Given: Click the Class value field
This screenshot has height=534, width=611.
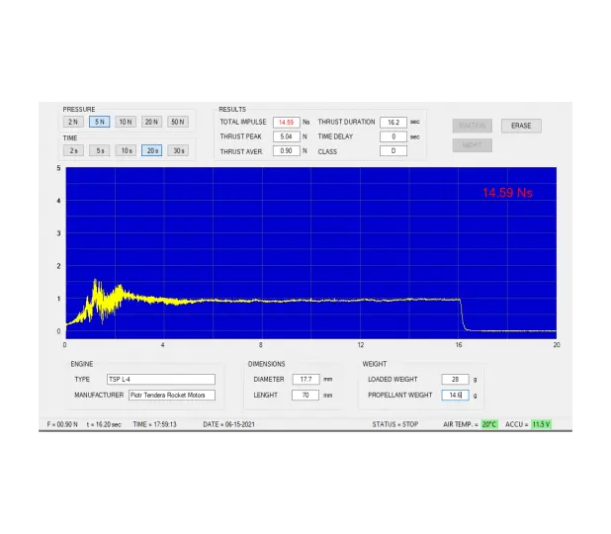Looking at the screenshot, I should coord(393,151).
